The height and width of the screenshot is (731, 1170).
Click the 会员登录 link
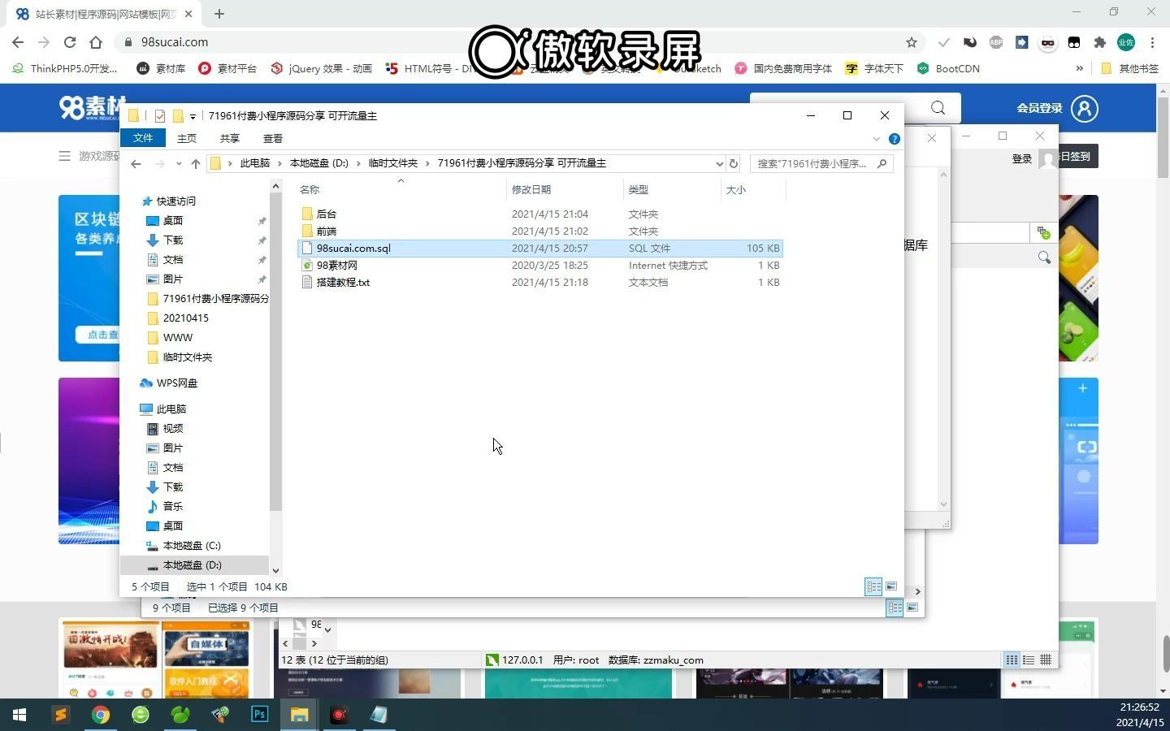[1039, 108]
